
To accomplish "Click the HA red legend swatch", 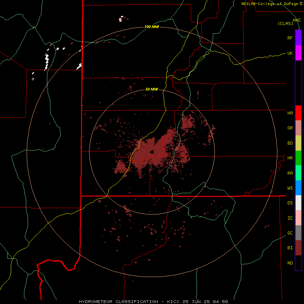I will point(298,113).
